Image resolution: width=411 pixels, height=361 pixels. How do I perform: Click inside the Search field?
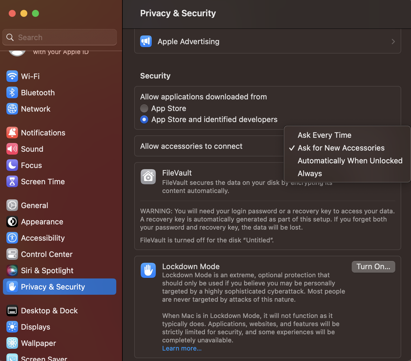click(59, 37)
